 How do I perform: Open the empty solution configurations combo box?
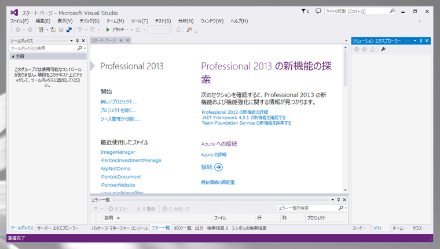(x=159, y=29)
